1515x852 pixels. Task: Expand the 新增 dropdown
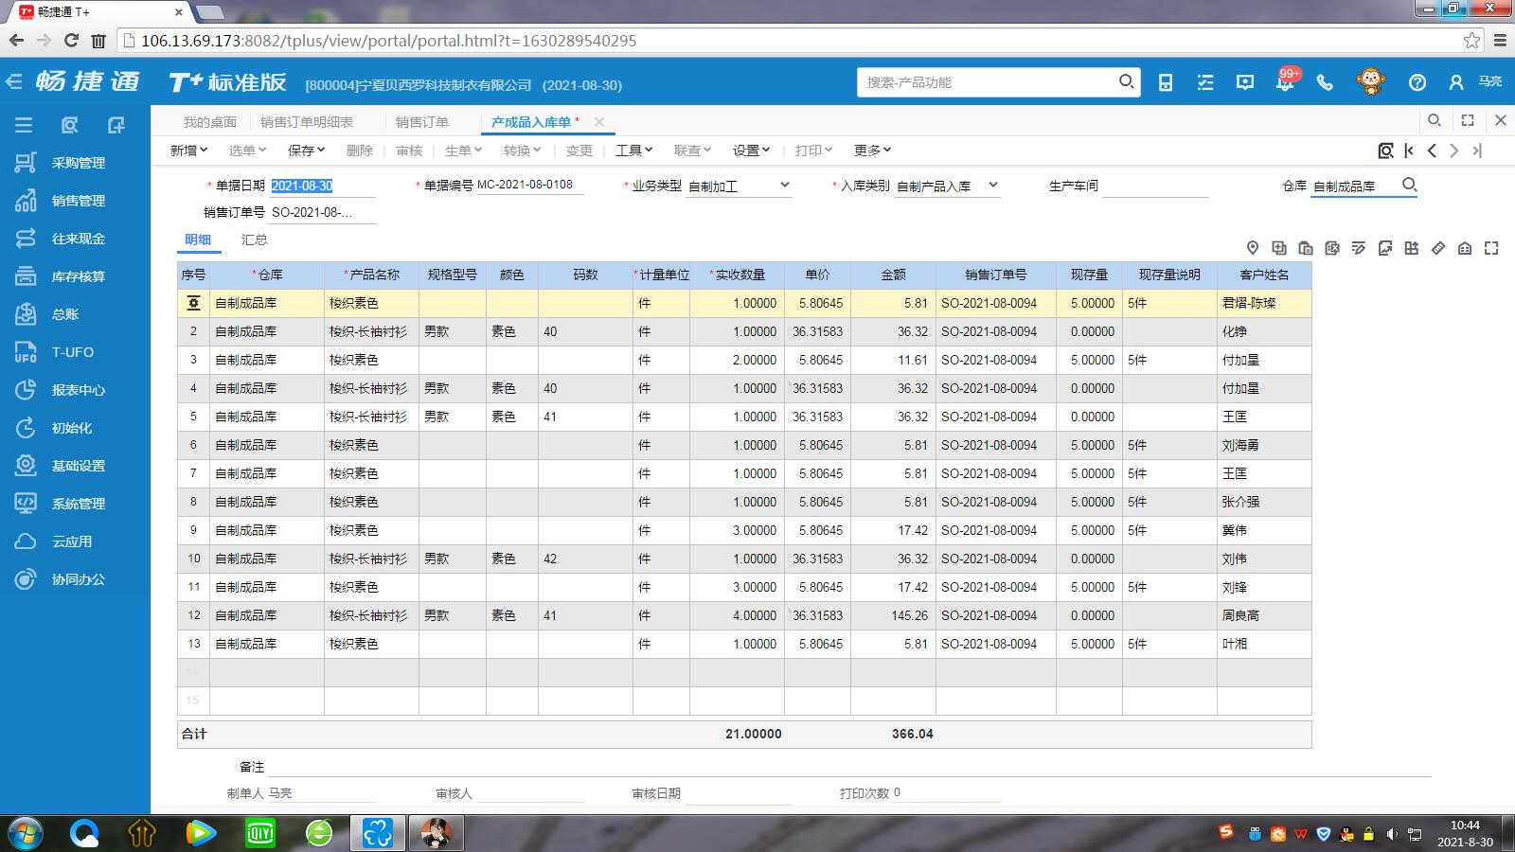point(188,151)
